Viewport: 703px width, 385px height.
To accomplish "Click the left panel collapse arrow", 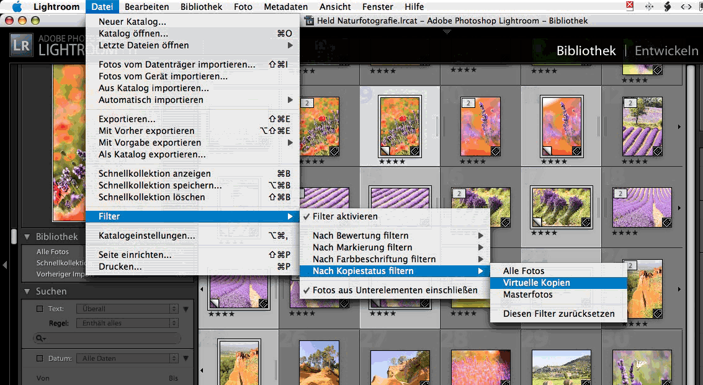I will pos(4,265).
